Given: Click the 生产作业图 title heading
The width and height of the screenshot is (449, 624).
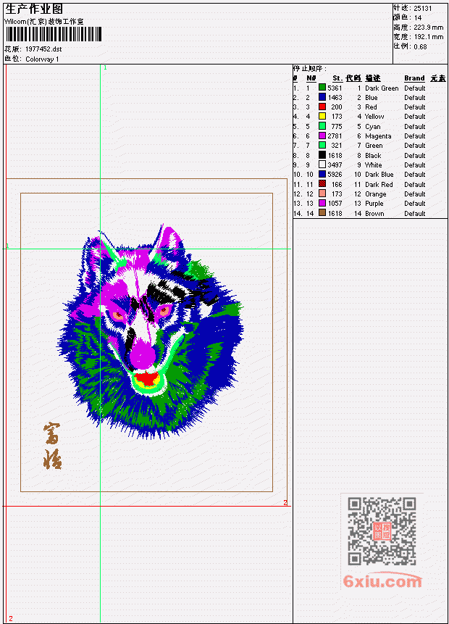Looking at the screenshot, I should pyautogui.click(x=34, y=9).
